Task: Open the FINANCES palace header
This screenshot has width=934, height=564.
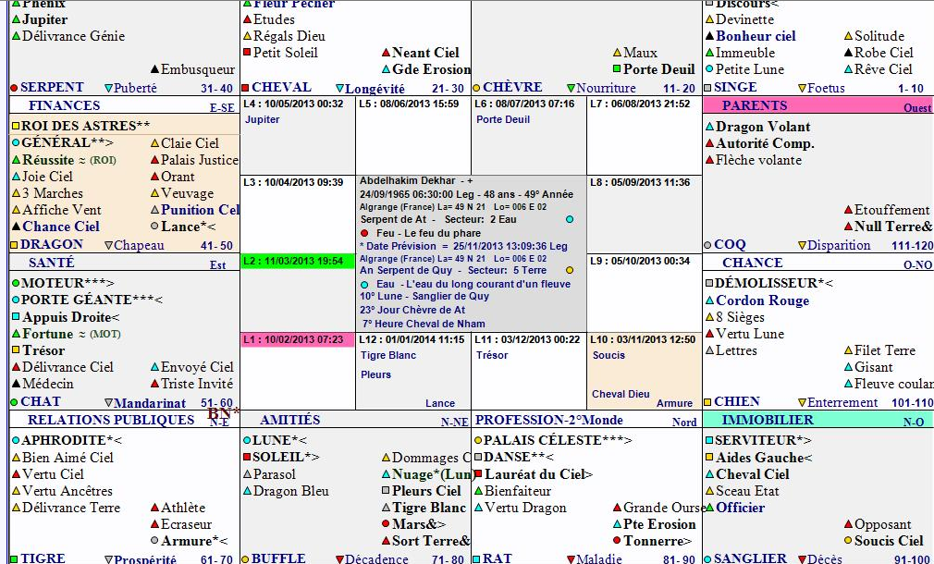Action: (x=65, y=105)
